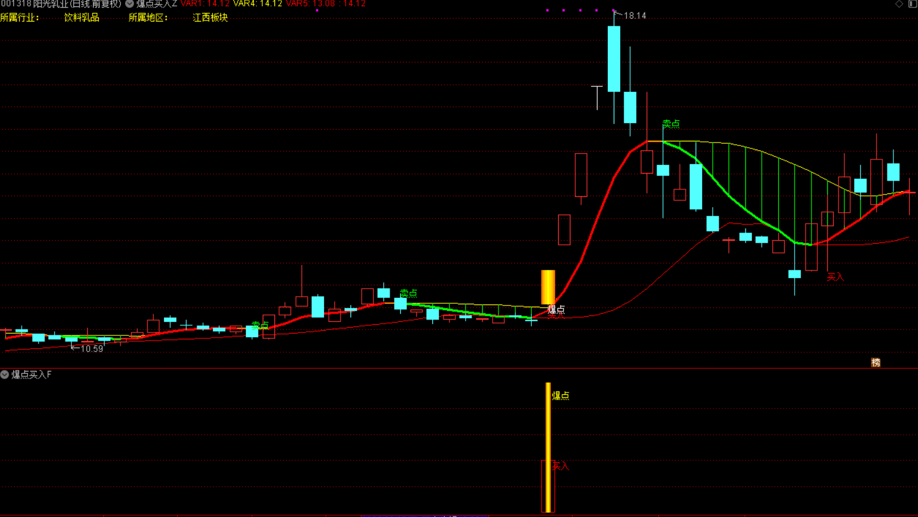Image resolution: width=918 pixels, height=517 pixels.
Task: Click the yellow 爆点 signal candle on main chart
Action: pos(548,287)
